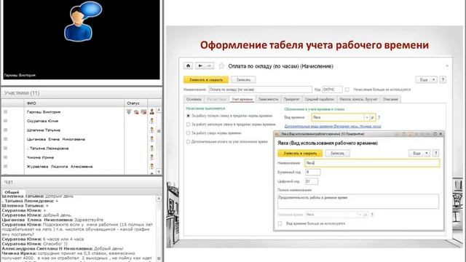466x262 pixels.
Task: Click the microphone status icon for Гармаш Виктория
Action: click(129, 111)
